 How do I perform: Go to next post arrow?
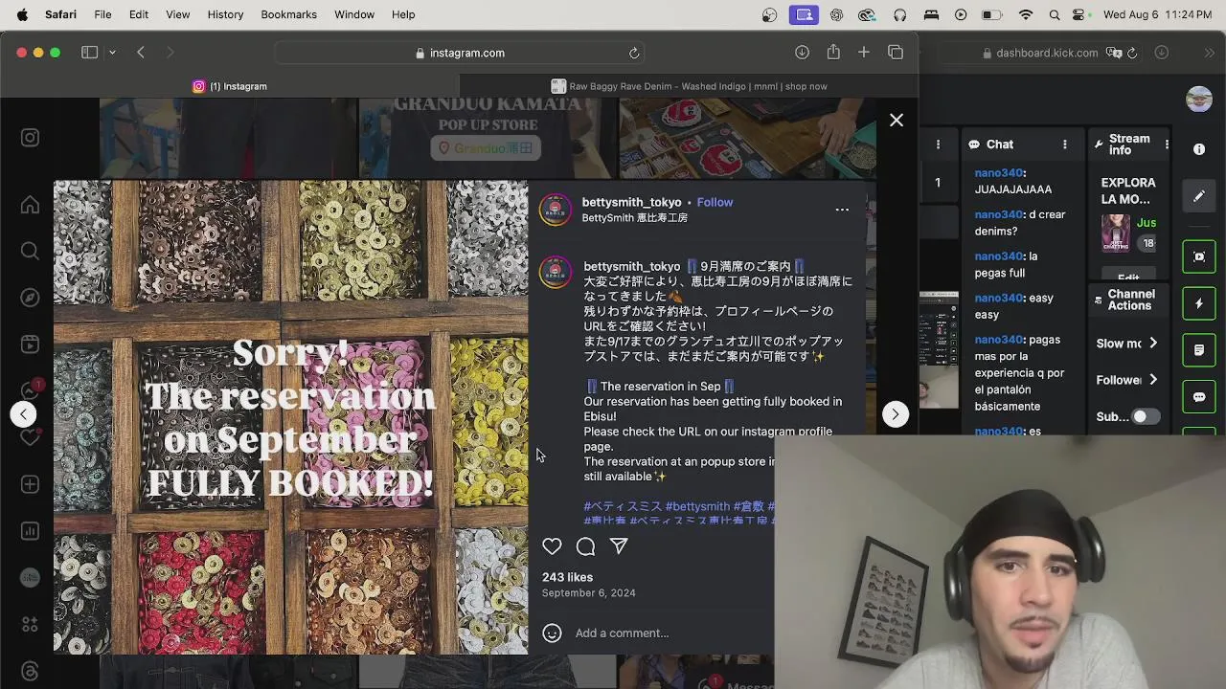pyautogui.click(x=895, y=414)
